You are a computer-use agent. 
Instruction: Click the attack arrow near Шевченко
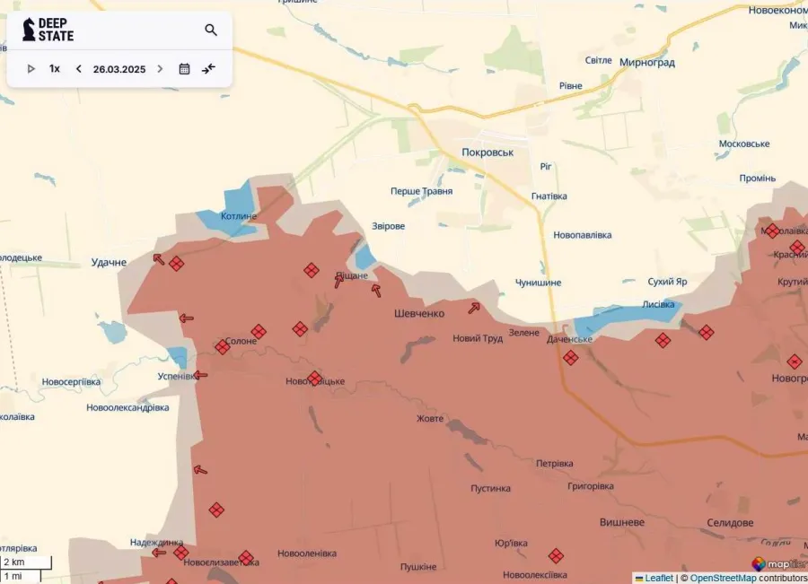pyautogui.click(x=474, y=309)
